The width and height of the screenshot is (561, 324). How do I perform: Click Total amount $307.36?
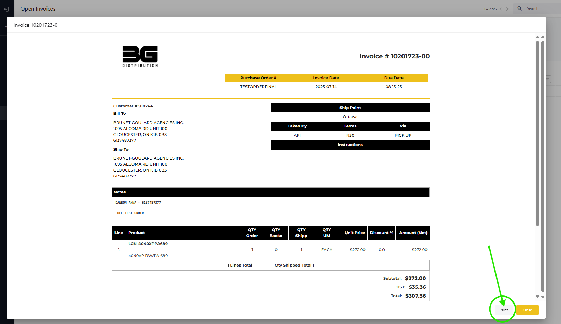[416, 296]
